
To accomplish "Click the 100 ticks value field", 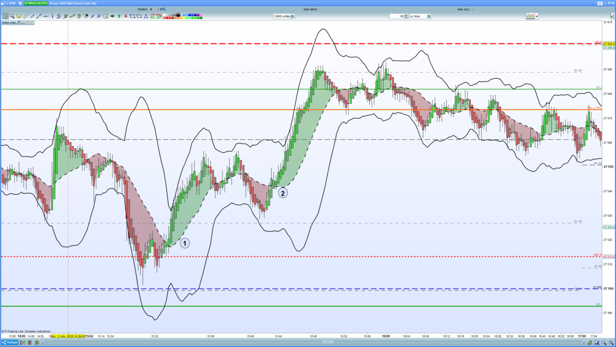I will click(397, 16).
